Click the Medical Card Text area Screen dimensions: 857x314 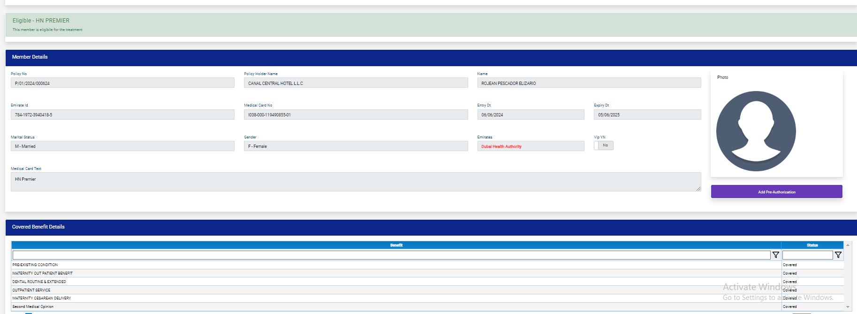click(356, 182)
